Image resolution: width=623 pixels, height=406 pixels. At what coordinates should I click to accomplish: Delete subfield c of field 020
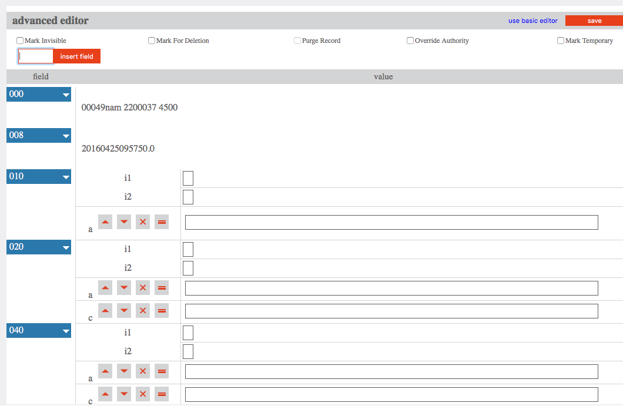pos(143,311)
